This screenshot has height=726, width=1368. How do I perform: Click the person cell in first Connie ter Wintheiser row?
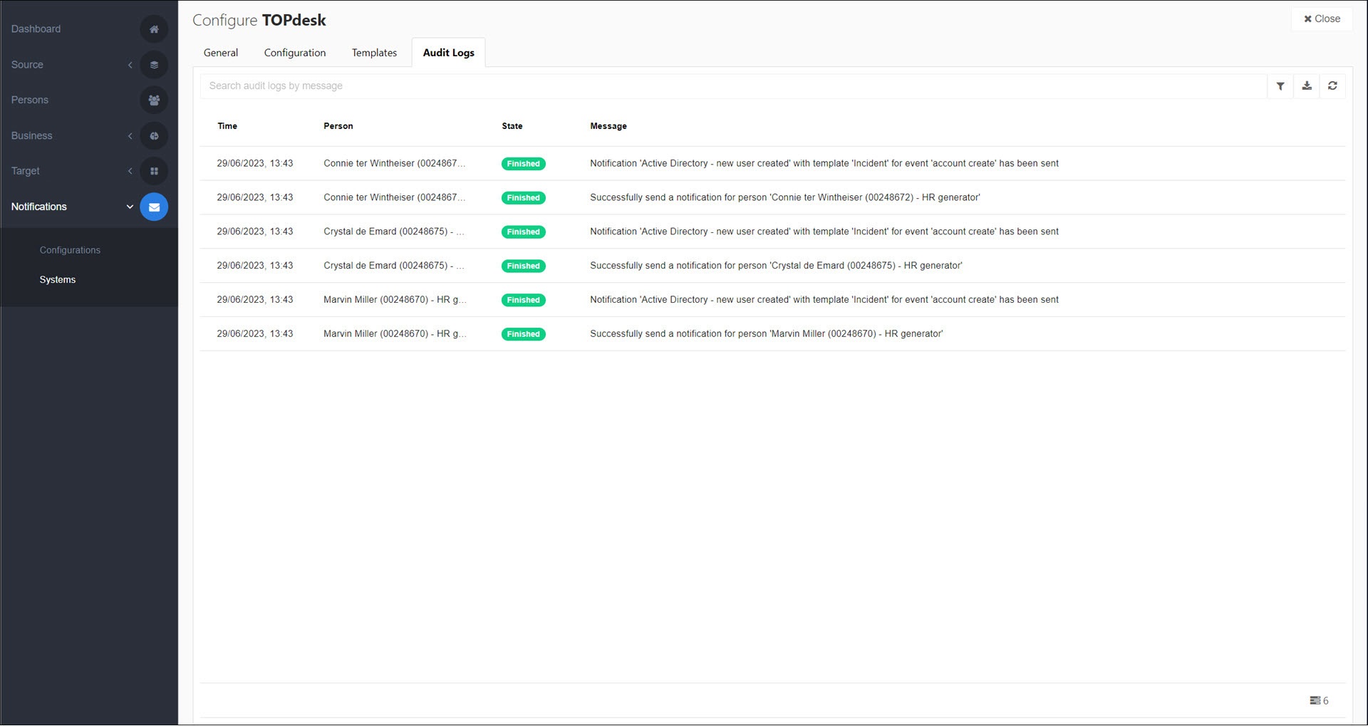394,164
